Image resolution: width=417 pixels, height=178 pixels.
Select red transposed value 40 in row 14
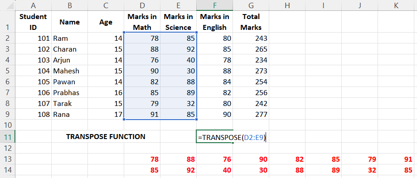coord(214,170)
